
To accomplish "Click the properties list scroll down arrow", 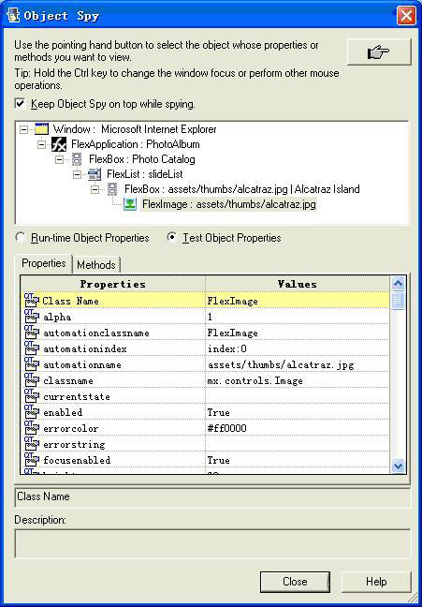I will click(398, 466).
